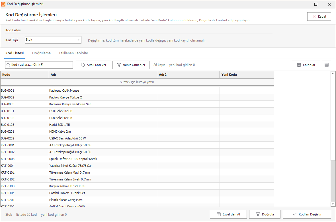The image size is (336, 222).
Task: Click the Sıralı Kod Ver tag button
Action: pyautogui.click(x=94, y=65)
